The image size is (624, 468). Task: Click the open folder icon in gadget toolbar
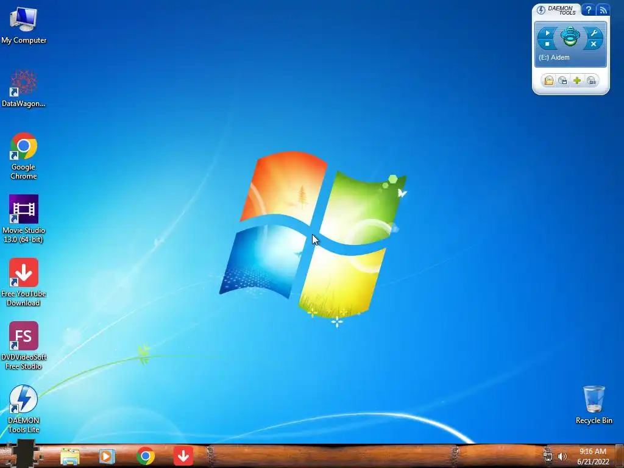549,81
